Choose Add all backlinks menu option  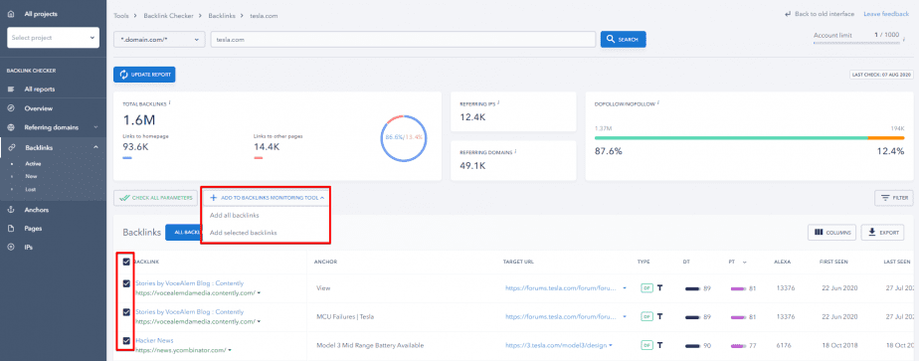(x=235, y=215)
